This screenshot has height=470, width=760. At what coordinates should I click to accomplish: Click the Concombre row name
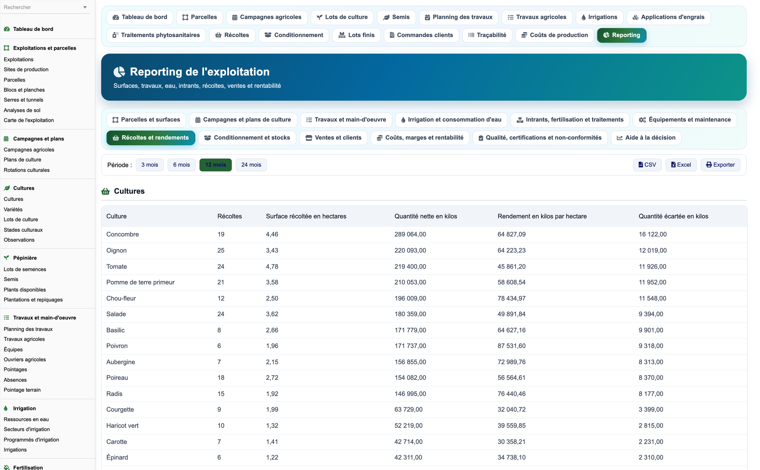123,234
